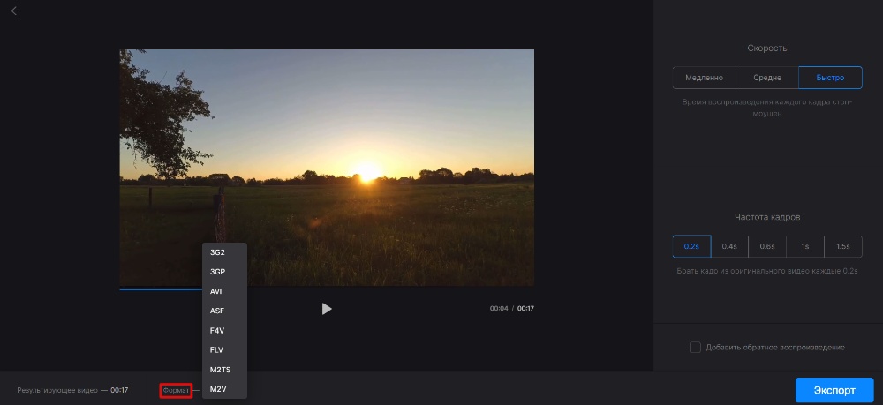The width and height of the screenshot is (883, 405).
Task: Pick ASF in the format menu
Action: tap(224, 311)
